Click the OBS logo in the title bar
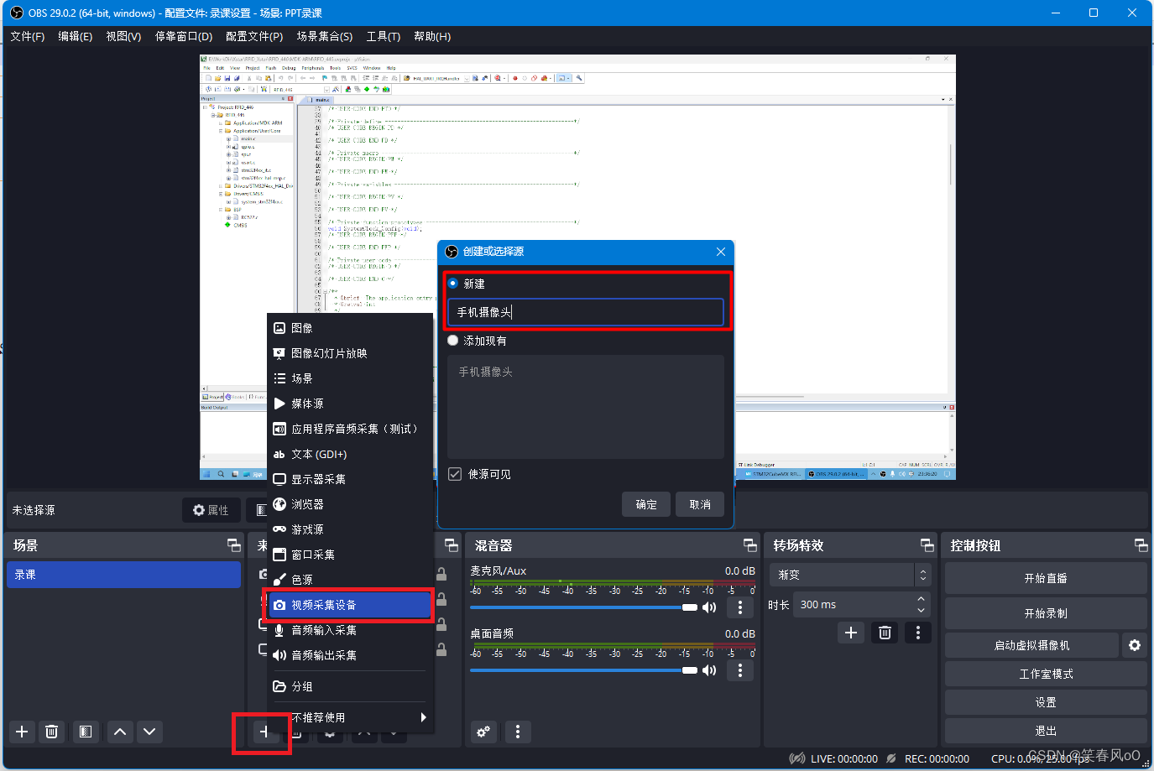The width and height of the screenshot is (1154, 771). pyautogui.click(x=17, y=13)
